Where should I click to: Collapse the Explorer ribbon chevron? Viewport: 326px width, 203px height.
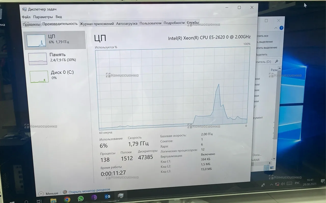coord(276,28)
